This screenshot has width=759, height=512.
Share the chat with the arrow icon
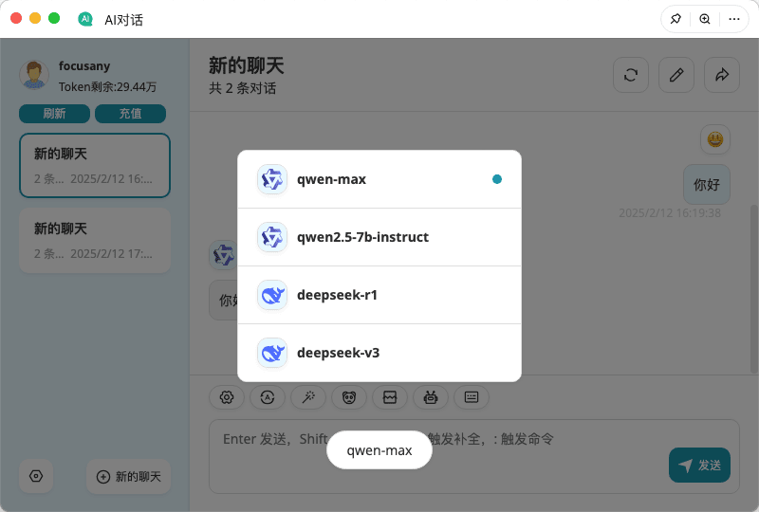(722, 75)
